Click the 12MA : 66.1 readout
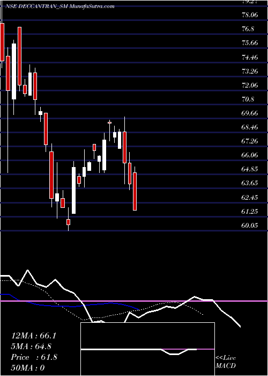The height and width of the screenshot is (376, 268). (33, 336)
